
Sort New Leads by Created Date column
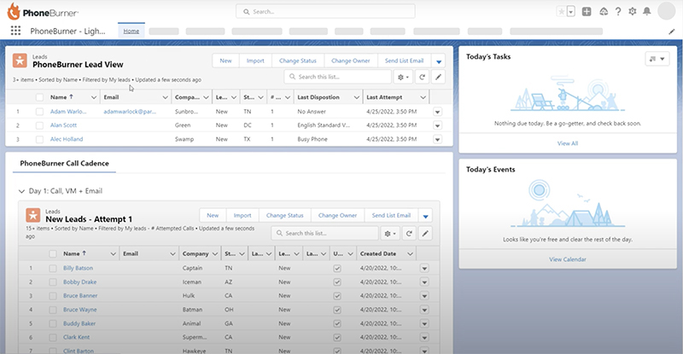point(378,253)
